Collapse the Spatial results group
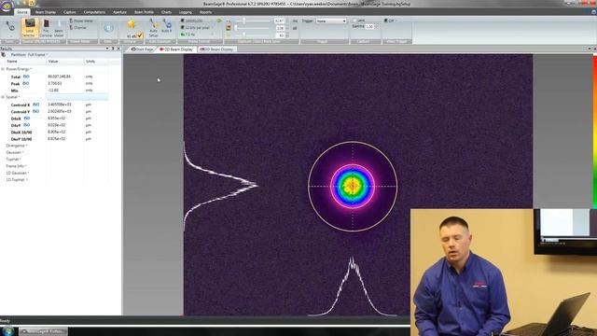597x336 pixels. [3, 97]
